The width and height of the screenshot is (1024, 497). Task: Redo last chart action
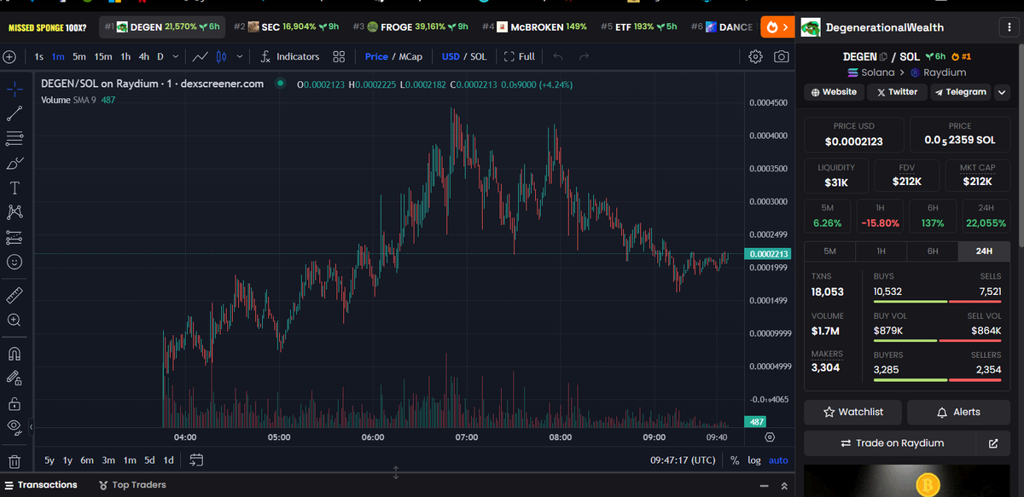pos(584,56)
